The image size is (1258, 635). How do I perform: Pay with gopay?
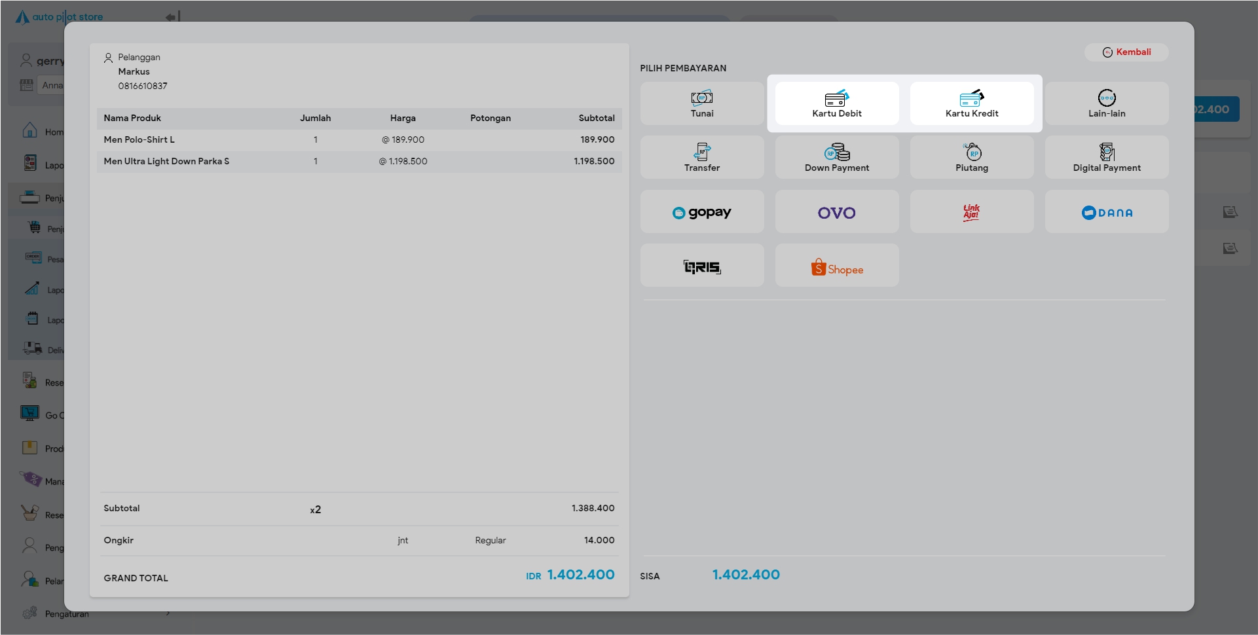click(701, 212)
